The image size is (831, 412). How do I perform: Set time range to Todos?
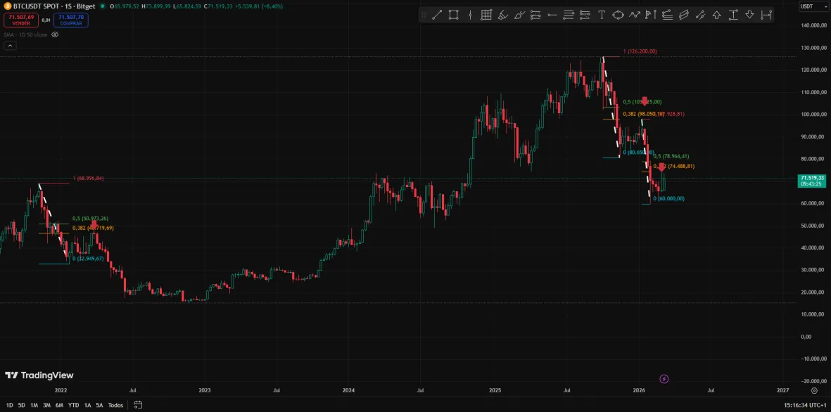coord(115,405)
